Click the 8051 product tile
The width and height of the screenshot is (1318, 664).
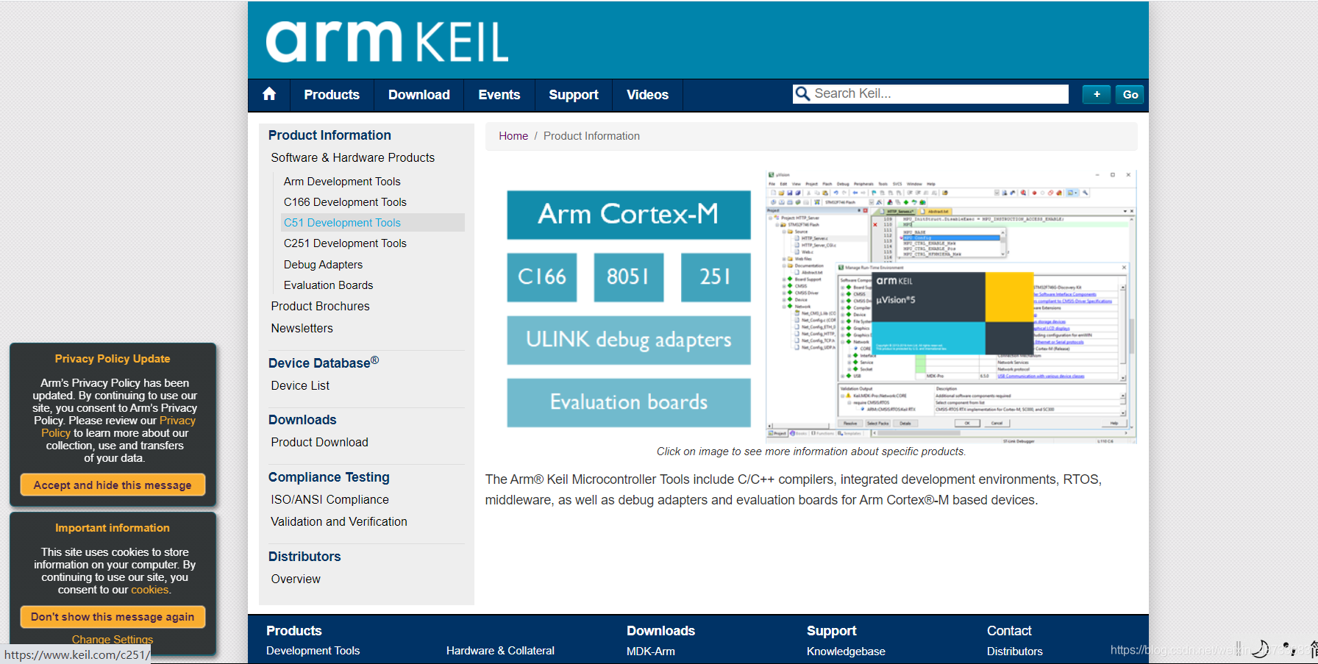[x=629, y=277]
